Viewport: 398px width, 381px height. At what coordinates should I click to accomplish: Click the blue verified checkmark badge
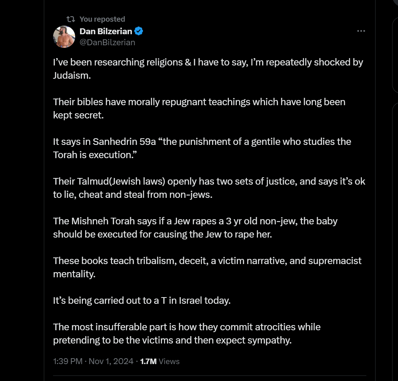tap(139, 31)
